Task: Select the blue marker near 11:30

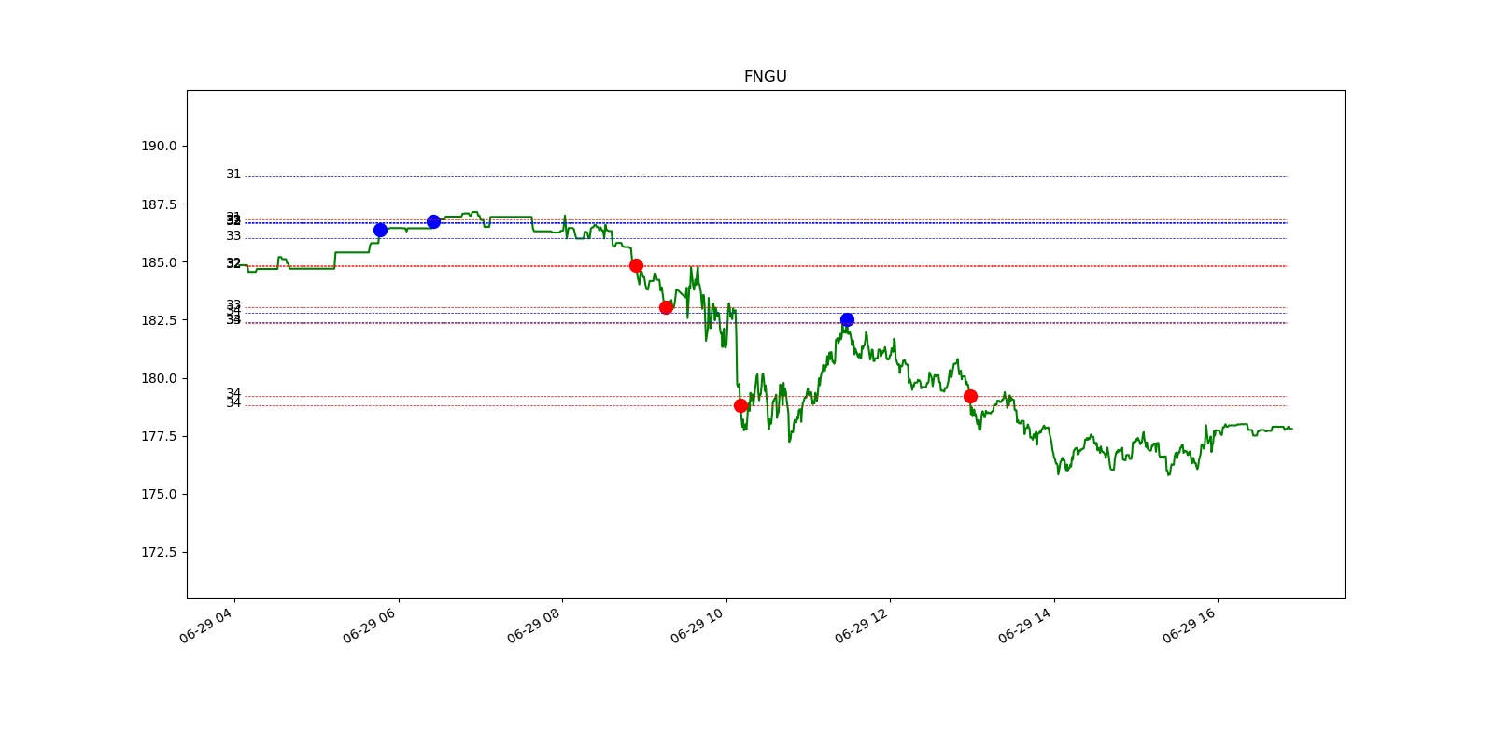Action: (x=847, y=319)
